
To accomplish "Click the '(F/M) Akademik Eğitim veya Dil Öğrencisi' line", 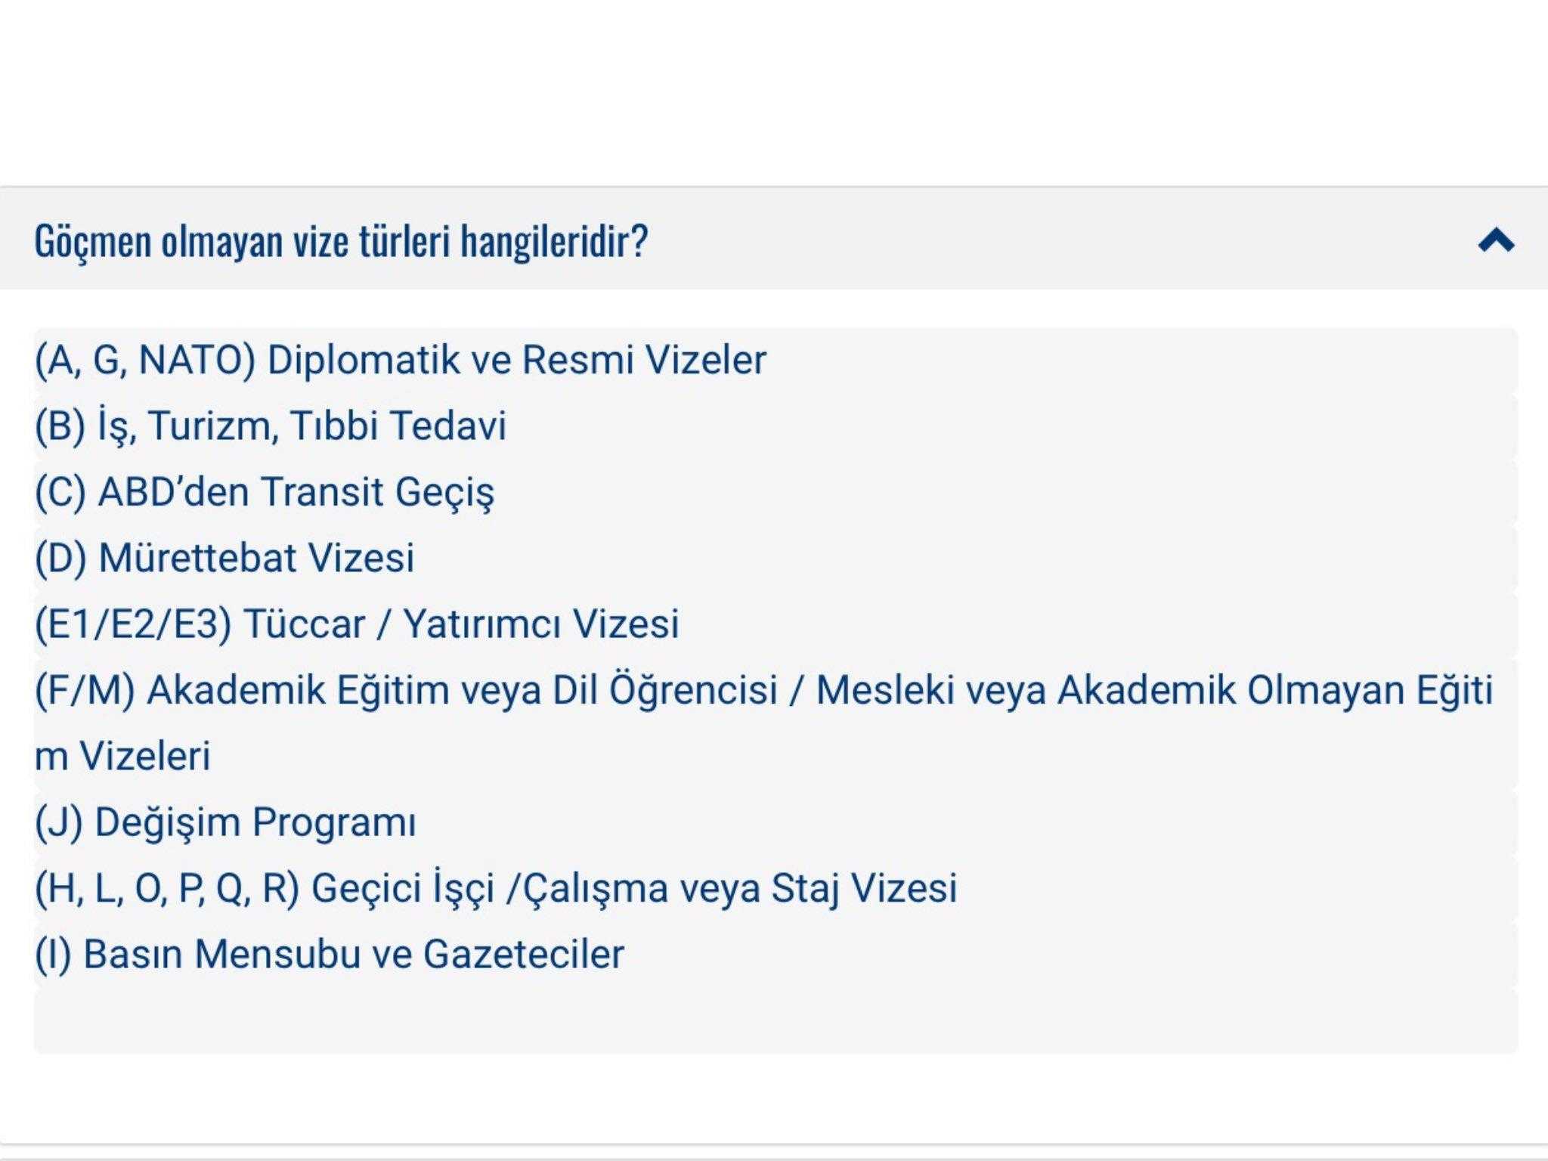I will coord(406,690).
